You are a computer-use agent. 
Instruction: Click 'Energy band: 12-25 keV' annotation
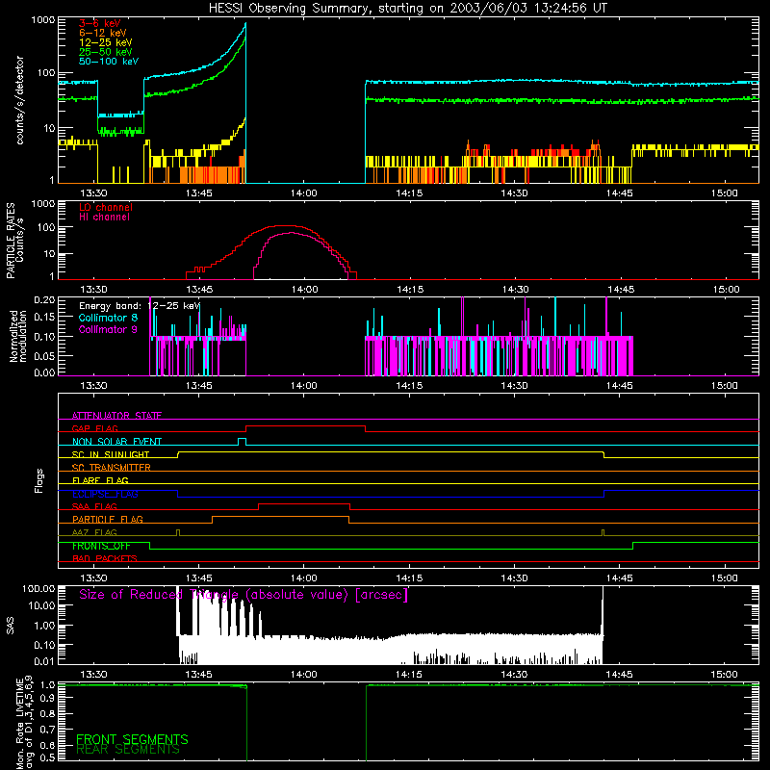tap(140, 306)
